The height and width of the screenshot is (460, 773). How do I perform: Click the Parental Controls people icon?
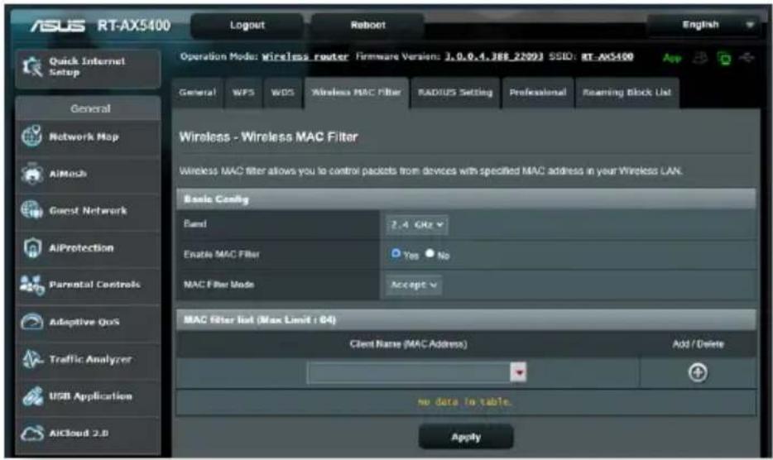tap(32, 285)
